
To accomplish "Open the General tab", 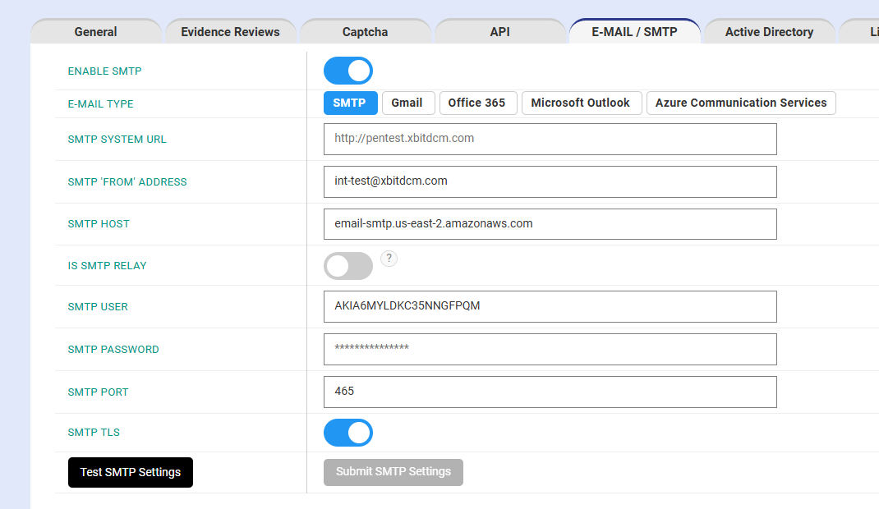I will pyautogui.click(x=95, y=32).
